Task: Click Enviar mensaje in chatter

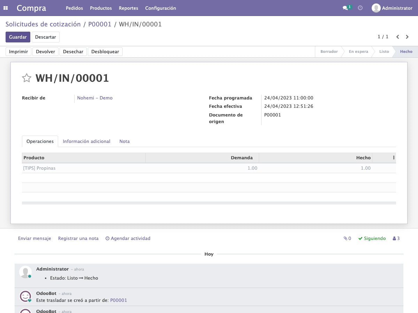Action: pyautogui.click(x=34, y=239)
